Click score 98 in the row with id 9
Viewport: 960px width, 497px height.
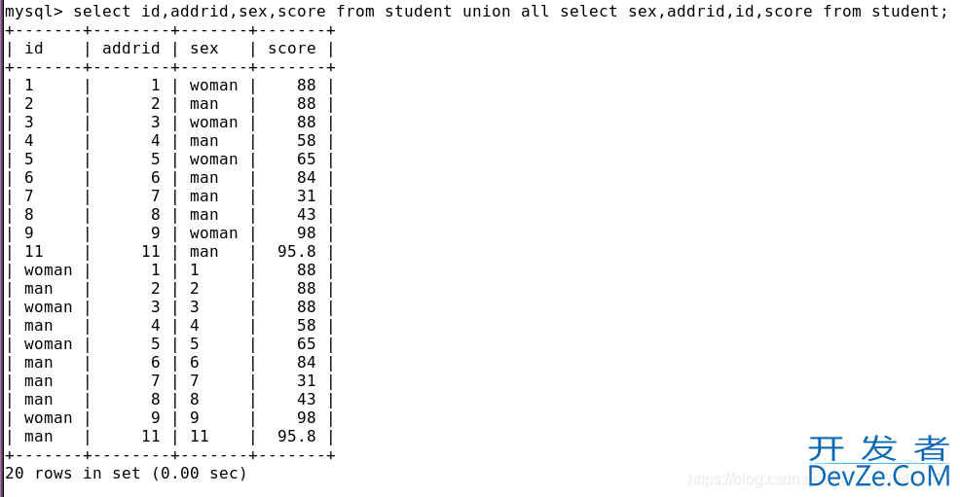[x=306, y=232]
